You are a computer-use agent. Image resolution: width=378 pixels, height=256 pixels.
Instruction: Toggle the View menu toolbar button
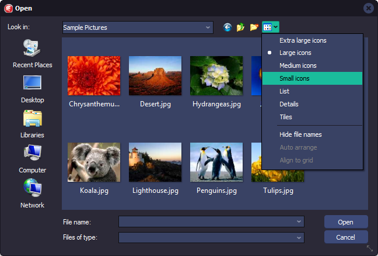click(271, 27)
